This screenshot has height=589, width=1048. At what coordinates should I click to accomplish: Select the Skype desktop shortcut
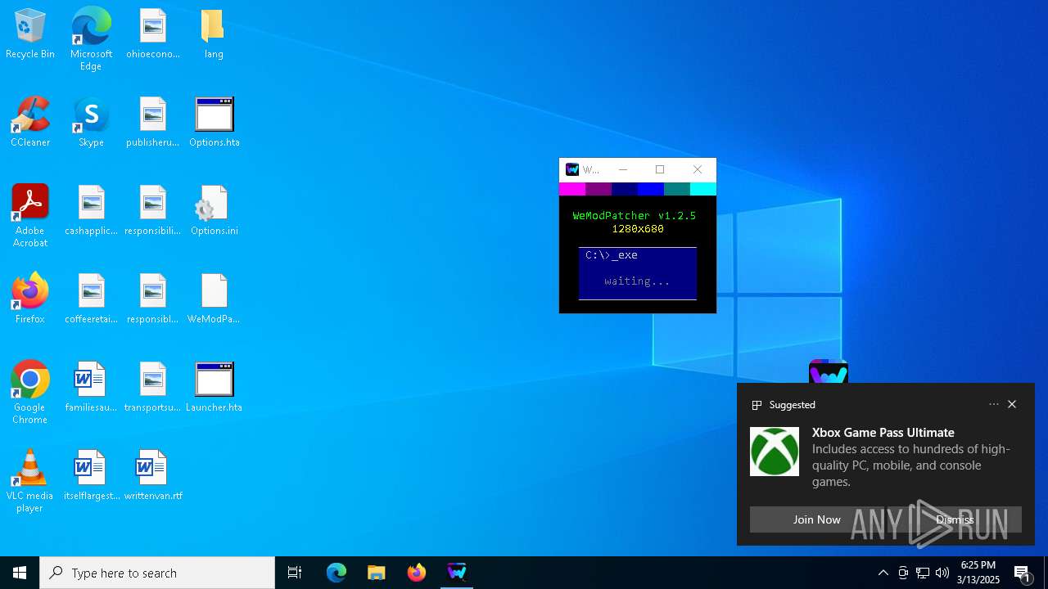[91, 122]
